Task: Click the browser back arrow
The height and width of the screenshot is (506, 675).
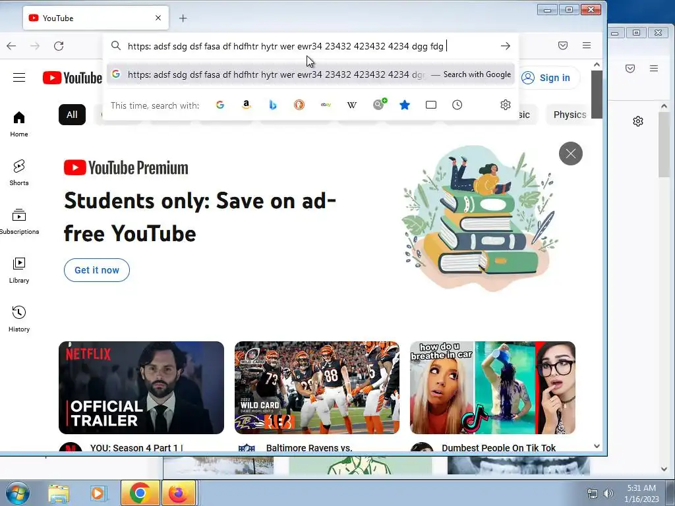Action: coord(11,45)
